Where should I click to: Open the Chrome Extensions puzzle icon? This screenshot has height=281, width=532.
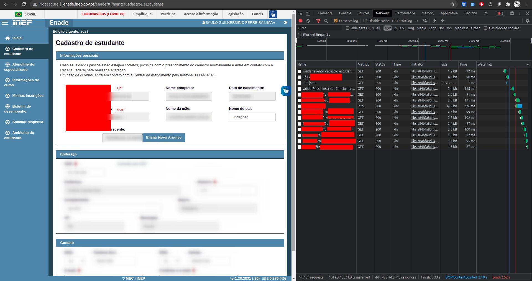(508, 4)
